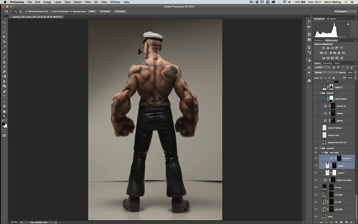Click the delete layer trash icon
The width and height of the screenshot is (358, 224).
click(351, 222)
